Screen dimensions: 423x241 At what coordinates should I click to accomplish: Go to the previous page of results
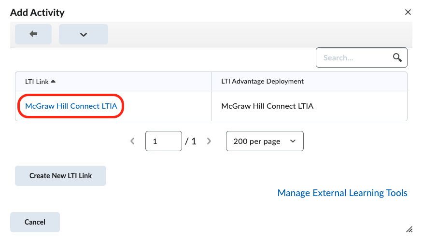[133, 142]
